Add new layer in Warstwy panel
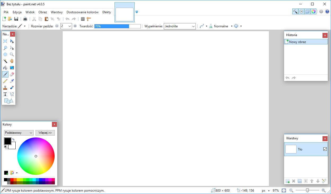 pos(288,181)
